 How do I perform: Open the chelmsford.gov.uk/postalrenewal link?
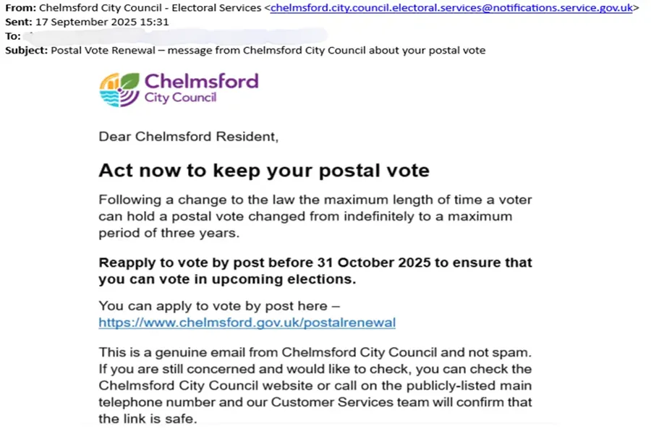point(247,323)
